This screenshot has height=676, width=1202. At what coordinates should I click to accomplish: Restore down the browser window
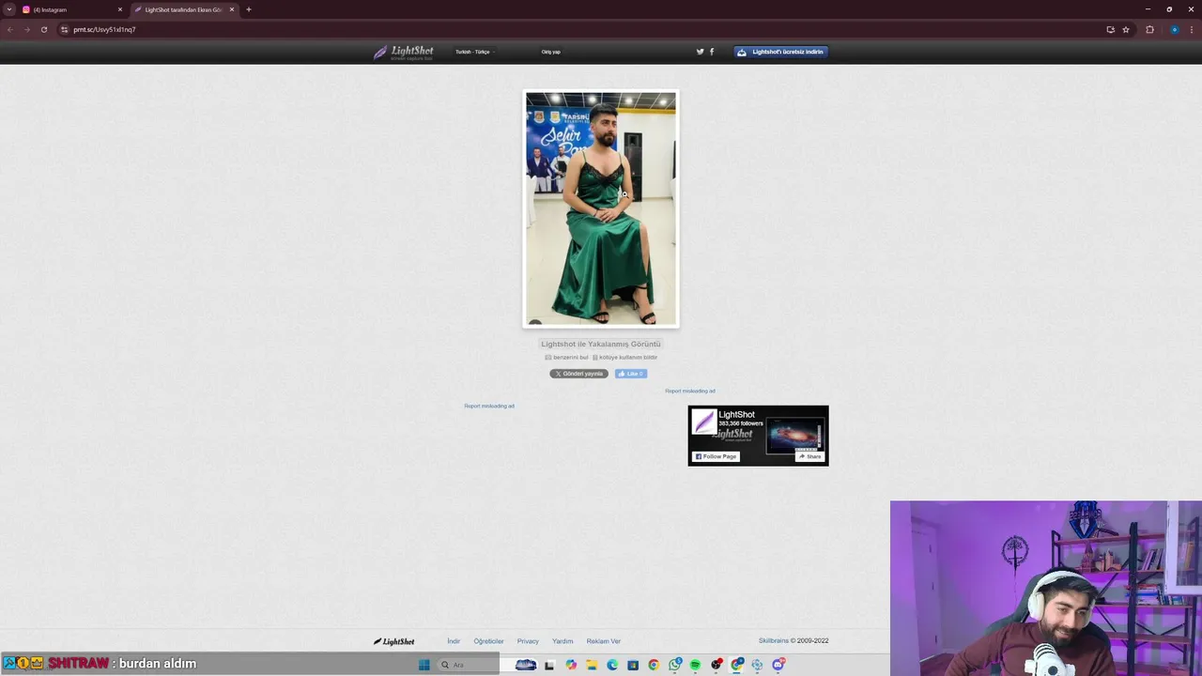pos(1169,9)
